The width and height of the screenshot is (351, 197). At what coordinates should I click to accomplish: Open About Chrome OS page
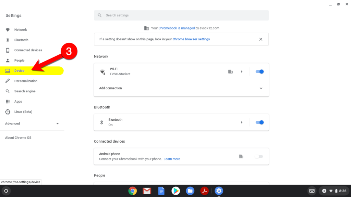(18, 138)
